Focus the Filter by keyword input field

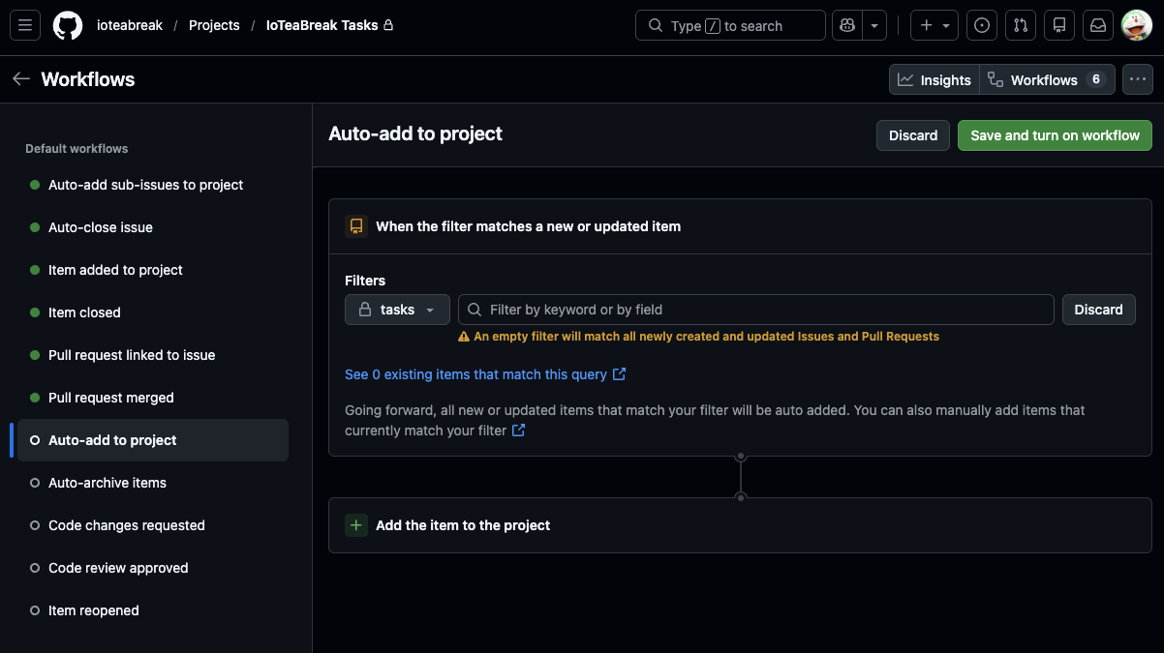coord(765,310)
